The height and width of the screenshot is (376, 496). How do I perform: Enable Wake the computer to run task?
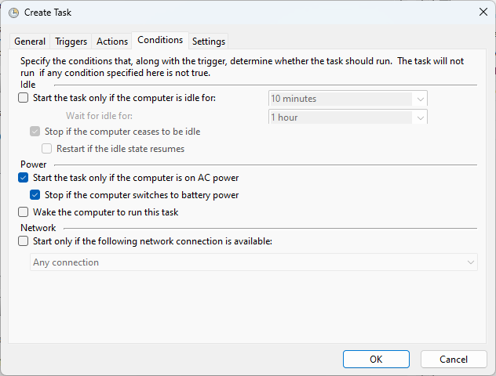point(24,212)
